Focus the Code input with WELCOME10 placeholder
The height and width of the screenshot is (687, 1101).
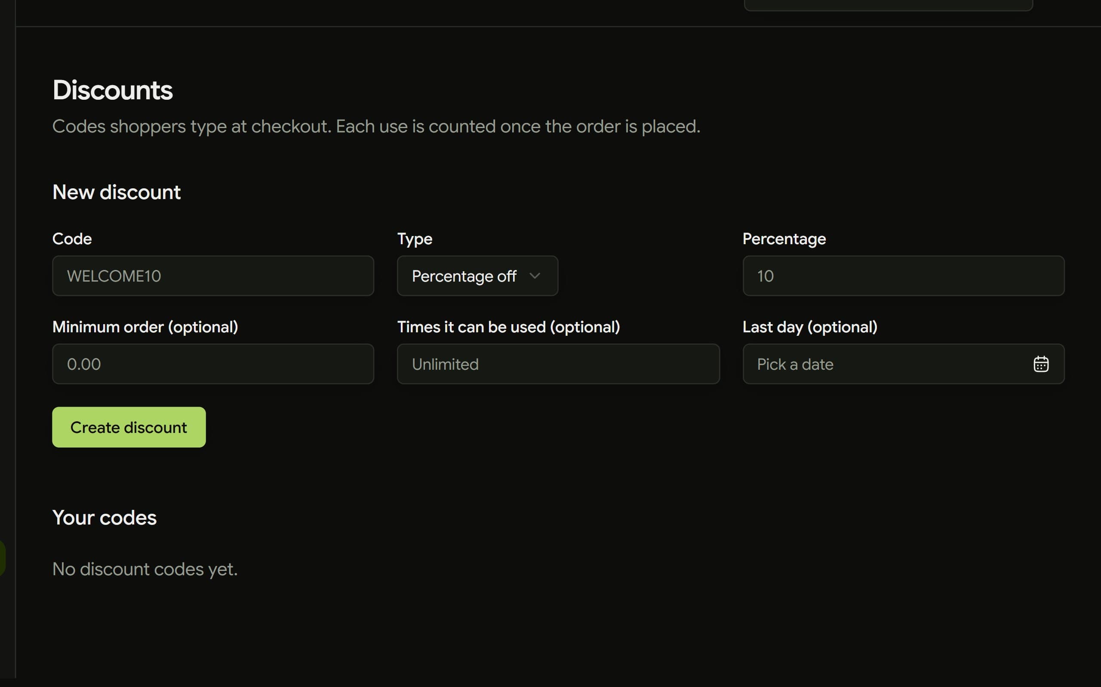point(213,276)
